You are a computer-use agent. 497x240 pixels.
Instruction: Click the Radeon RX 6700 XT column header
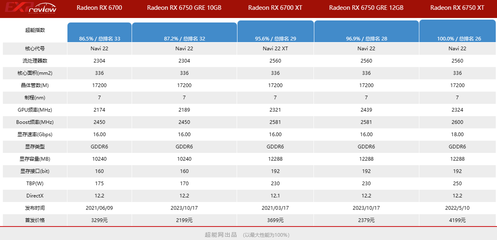tap(275, 8)
